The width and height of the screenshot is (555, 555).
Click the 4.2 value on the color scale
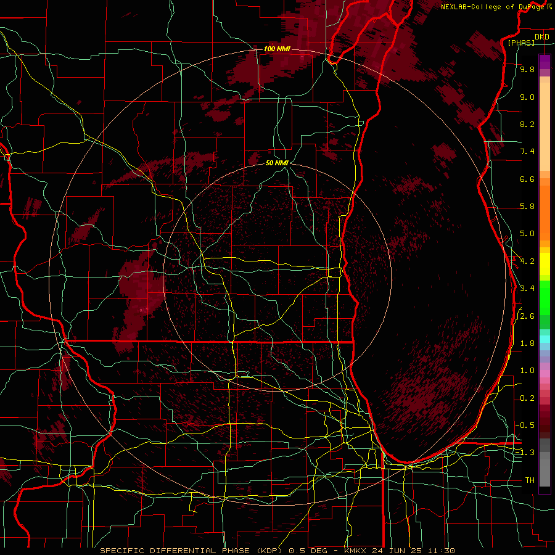click(x=527, y=261)
